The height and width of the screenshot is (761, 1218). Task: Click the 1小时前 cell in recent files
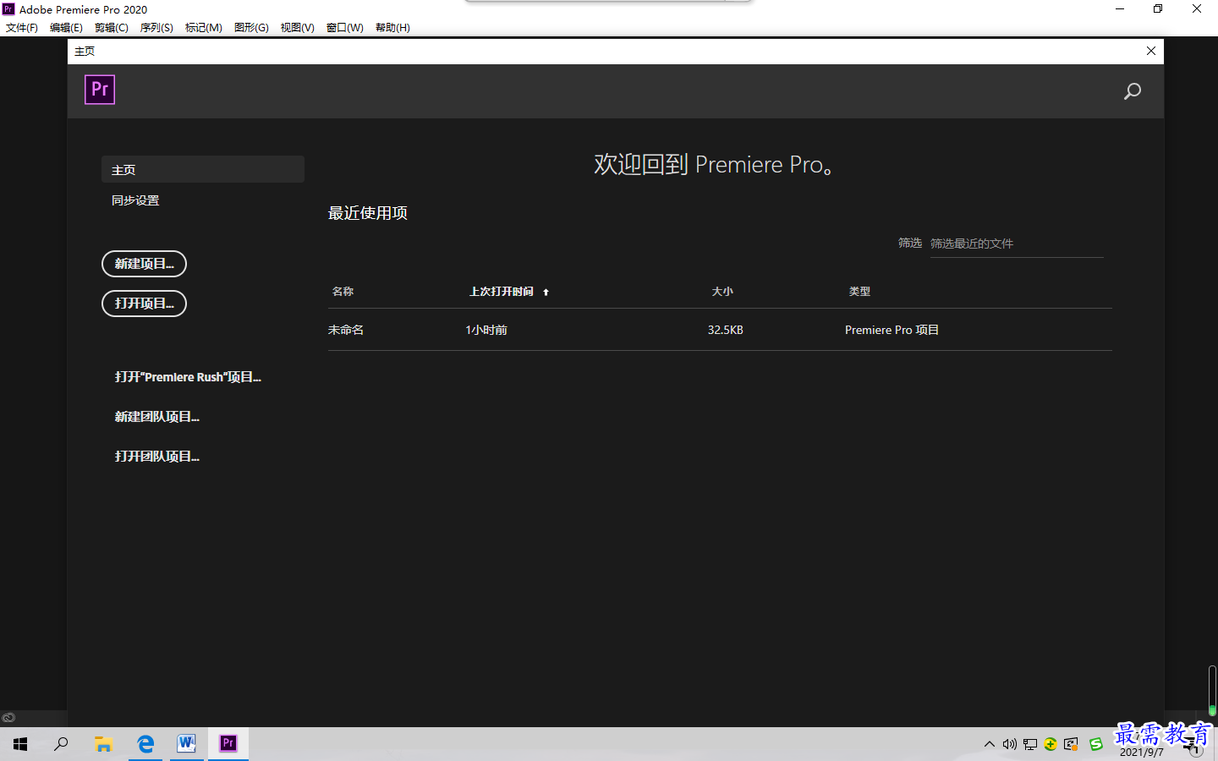tap(486, 330)
